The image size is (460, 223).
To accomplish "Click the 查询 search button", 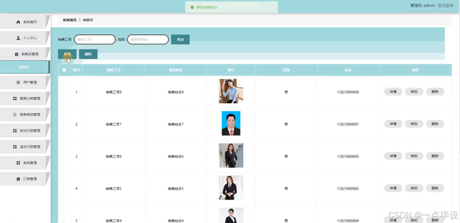I will point(180,39).
